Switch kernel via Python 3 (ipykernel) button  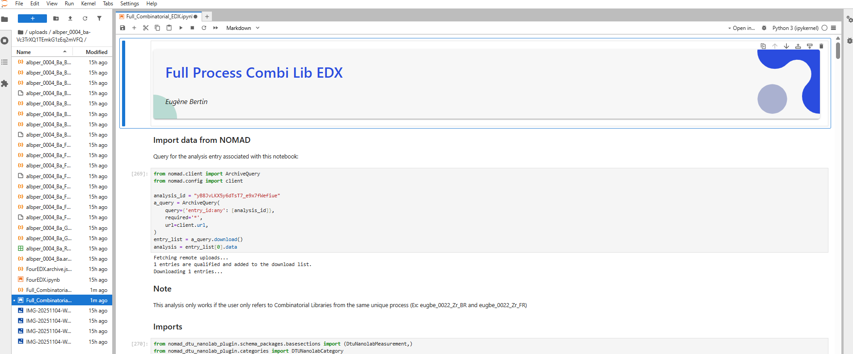(x=795, y=28)
